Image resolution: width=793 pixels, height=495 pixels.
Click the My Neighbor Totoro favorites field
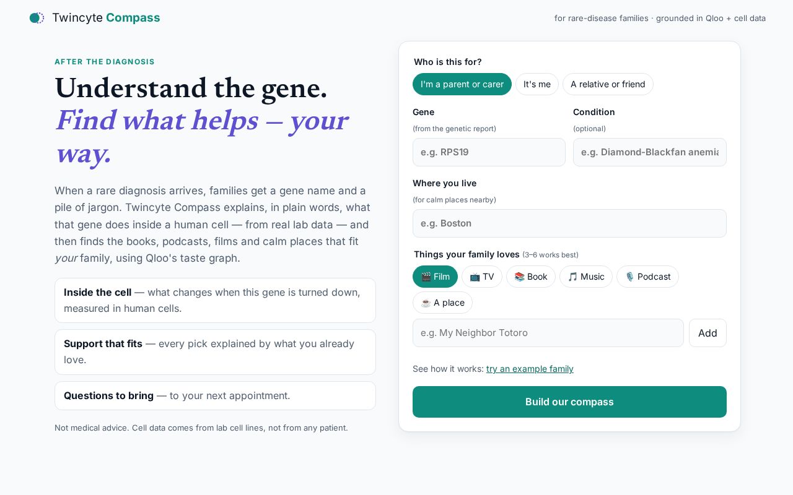[x=548, y=333]
